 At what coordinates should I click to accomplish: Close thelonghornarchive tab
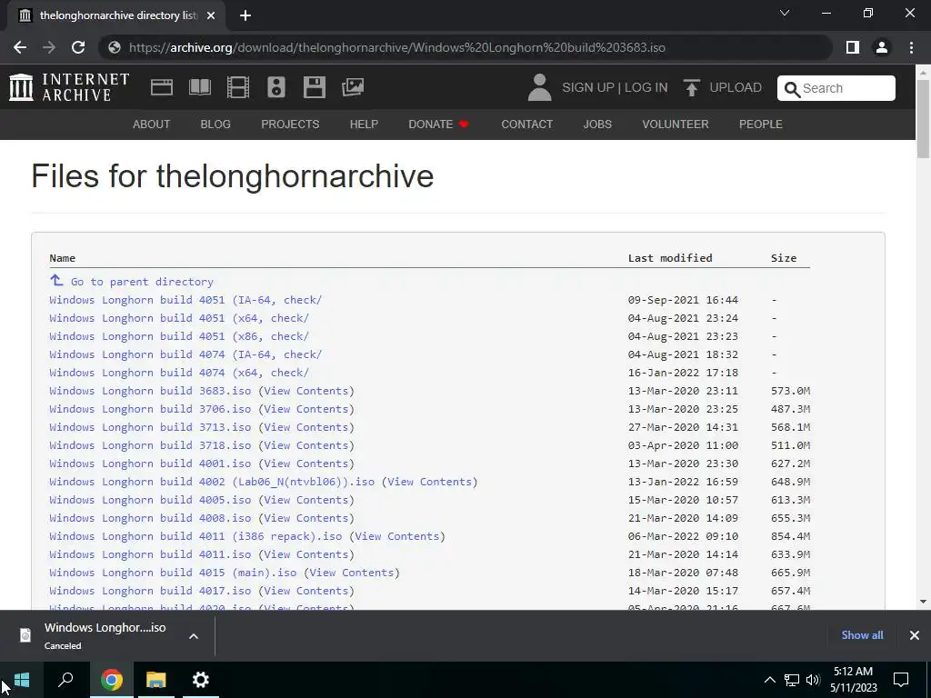click(211, 15)
